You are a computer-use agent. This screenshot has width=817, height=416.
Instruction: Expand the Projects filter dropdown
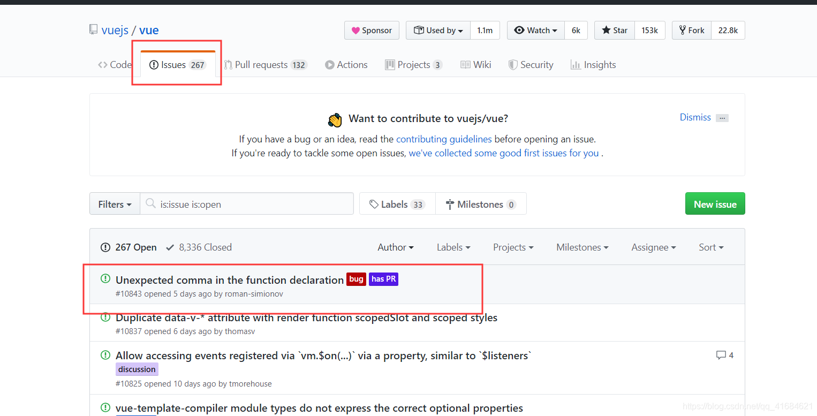(513, 247)
